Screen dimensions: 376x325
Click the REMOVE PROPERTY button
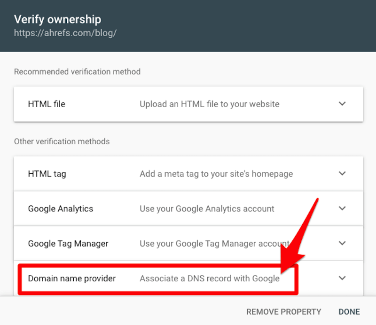(x=284, y=311)
